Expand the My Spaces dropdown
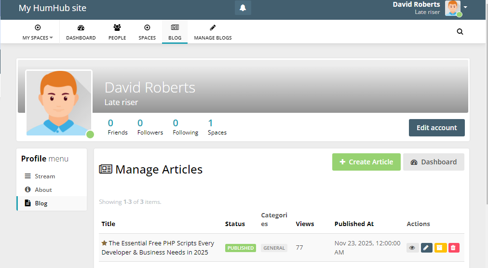 tap(38, 32)
